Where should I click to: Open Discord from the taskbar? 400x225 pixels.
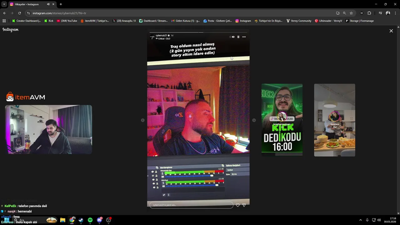tap(99, 220)
